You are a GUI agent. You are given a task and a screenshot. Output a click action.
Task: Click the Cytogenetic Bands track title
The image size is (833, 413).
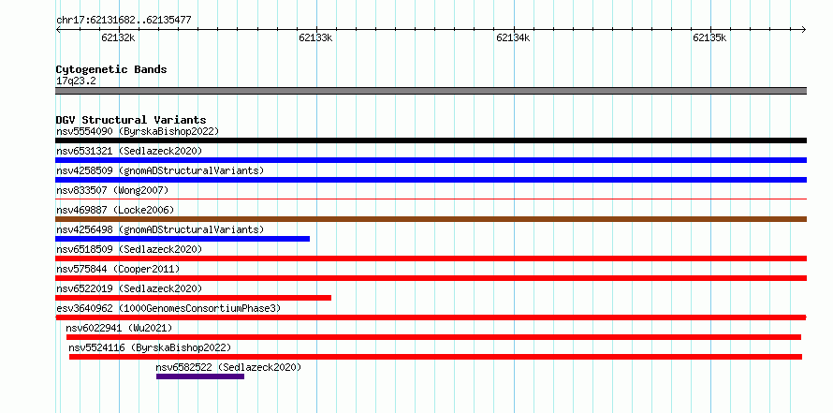[x=111, y=69]
